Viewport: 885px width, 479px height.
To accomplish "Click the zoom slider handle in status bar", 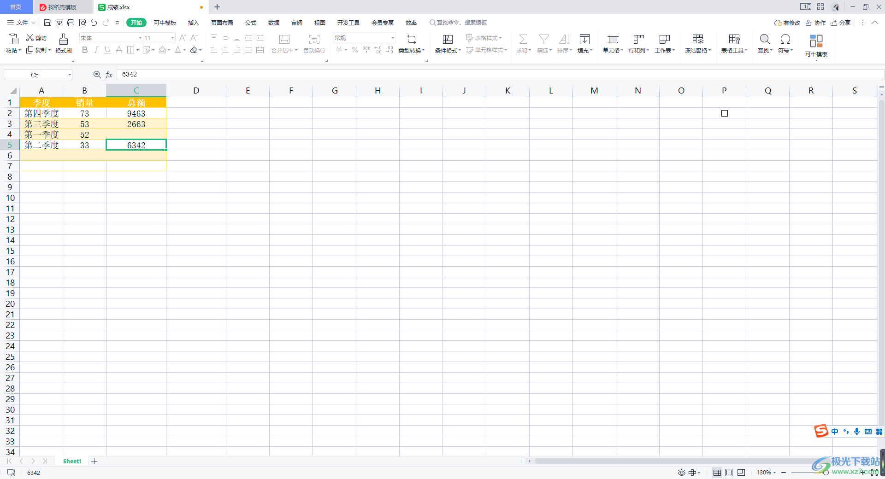I will click(x=826, y=473).
